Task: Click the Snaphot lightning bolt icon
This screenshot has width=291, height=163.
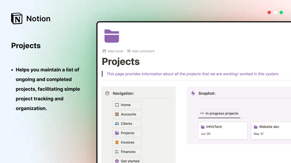Action: click(193, 93)
